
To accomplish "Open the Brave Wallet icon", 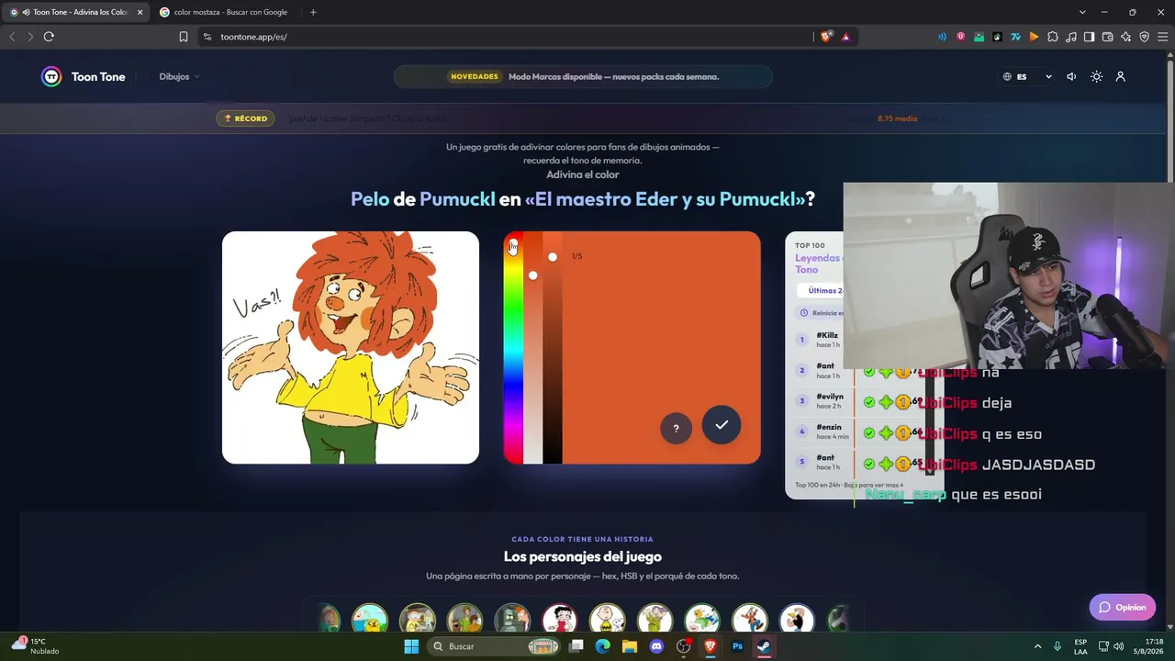I will (1107, 37).
